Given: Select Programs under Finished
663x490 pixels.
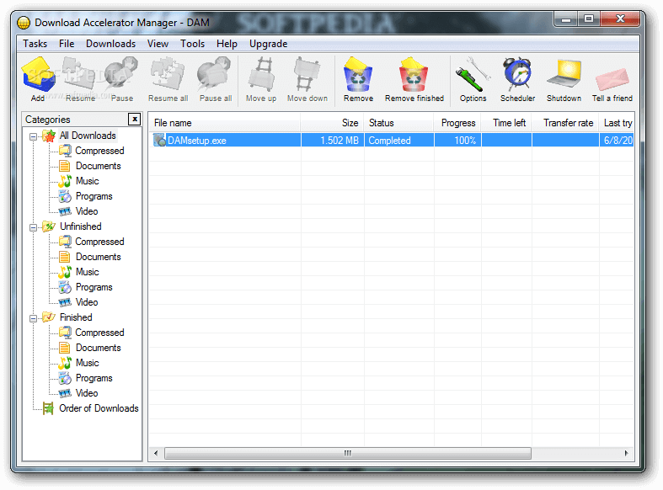Looking at the screenshot, I should click(x=94, y=378).
